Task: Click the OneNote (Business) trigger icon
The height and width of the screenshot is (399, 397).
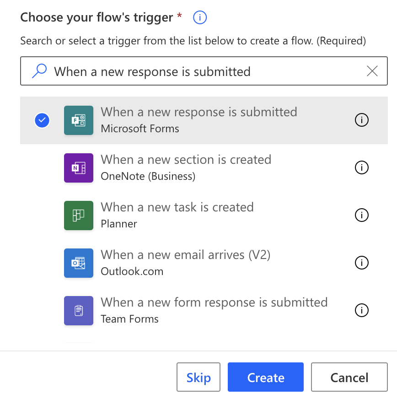Action: pyautogui.click(x=79, y=167)
